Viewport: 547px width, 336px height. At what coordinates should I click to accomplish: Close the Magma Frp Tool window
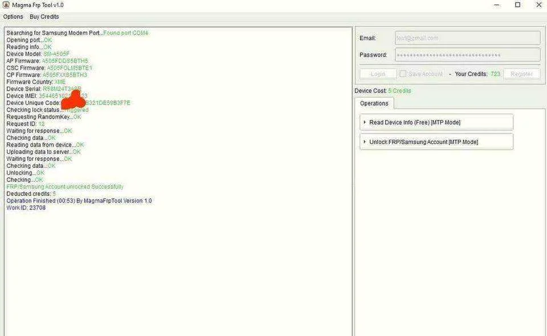pos(538,5)
